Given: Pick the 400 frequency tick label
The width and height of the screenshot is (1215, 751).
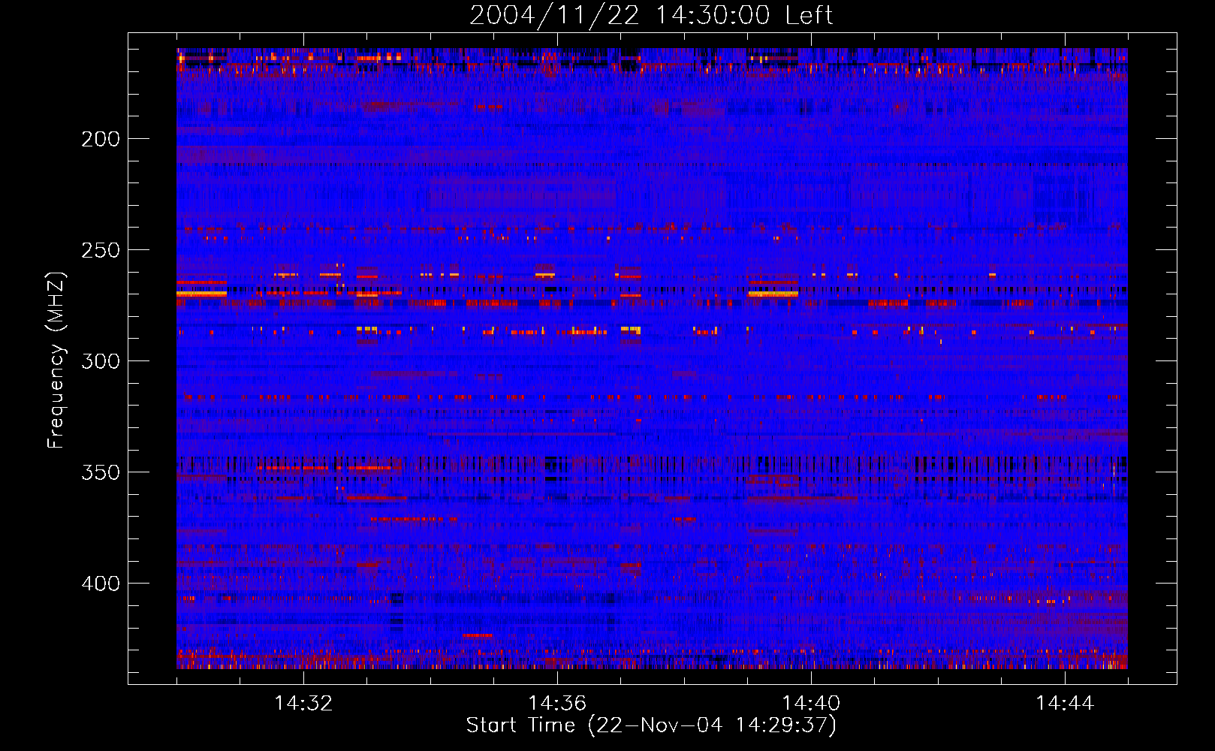Looking at the screenshot, I should [x=101, y=583].
